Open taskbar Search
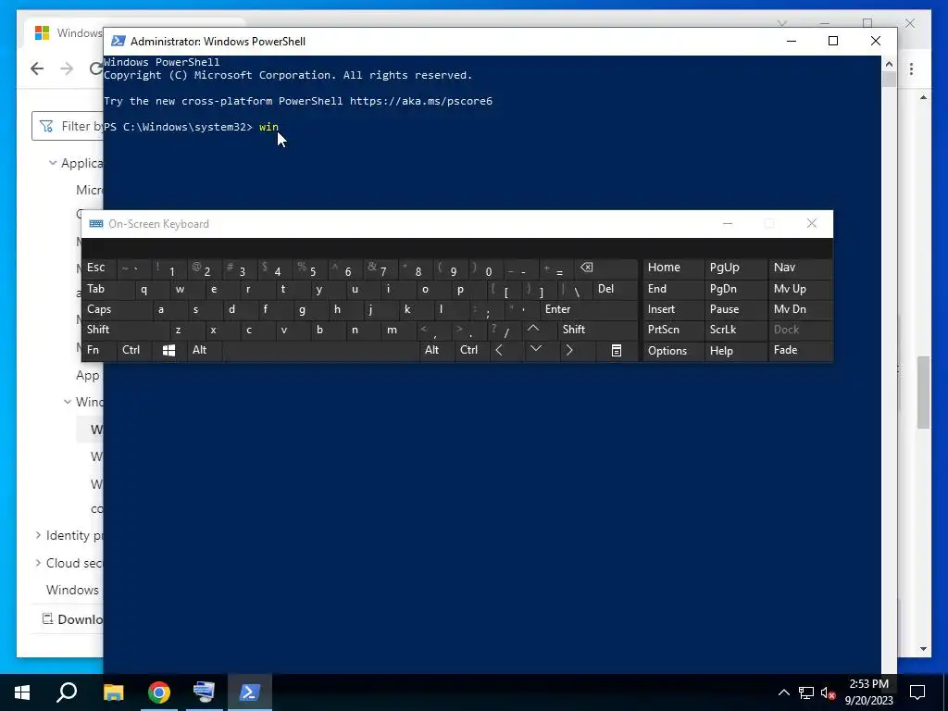The width and height of the screenshot is (948, 711). (x=67, y=692)
